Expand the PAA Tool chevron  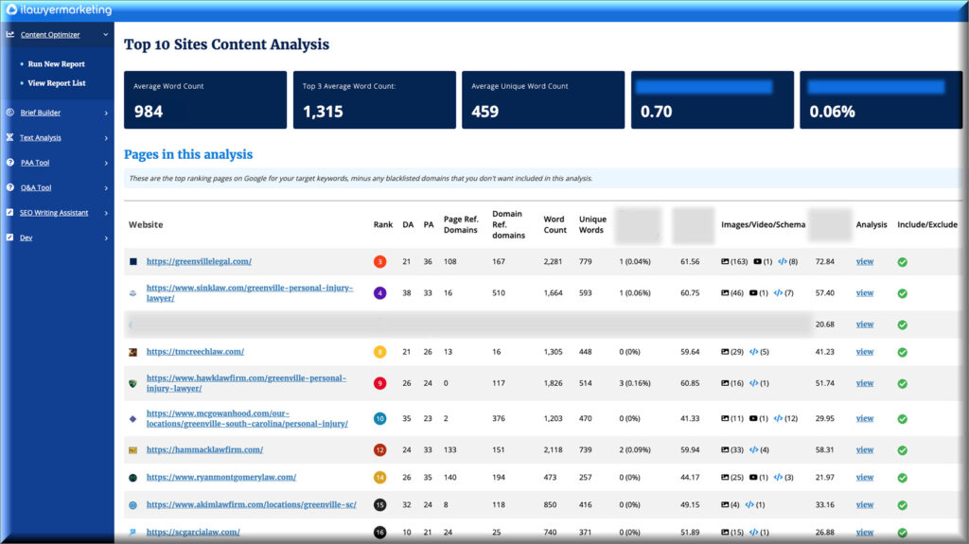click(x=106, y=163)
